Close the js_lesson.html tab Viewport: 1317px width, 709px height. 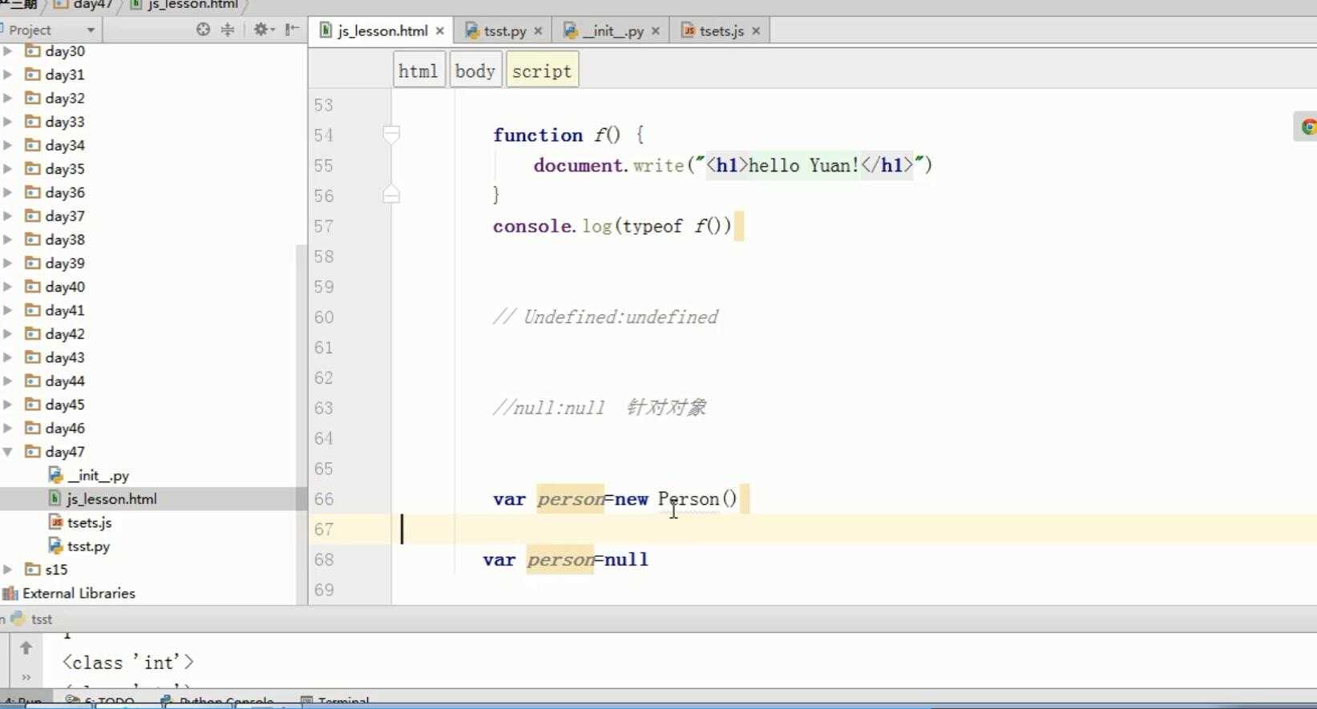(x=439, y=30)
